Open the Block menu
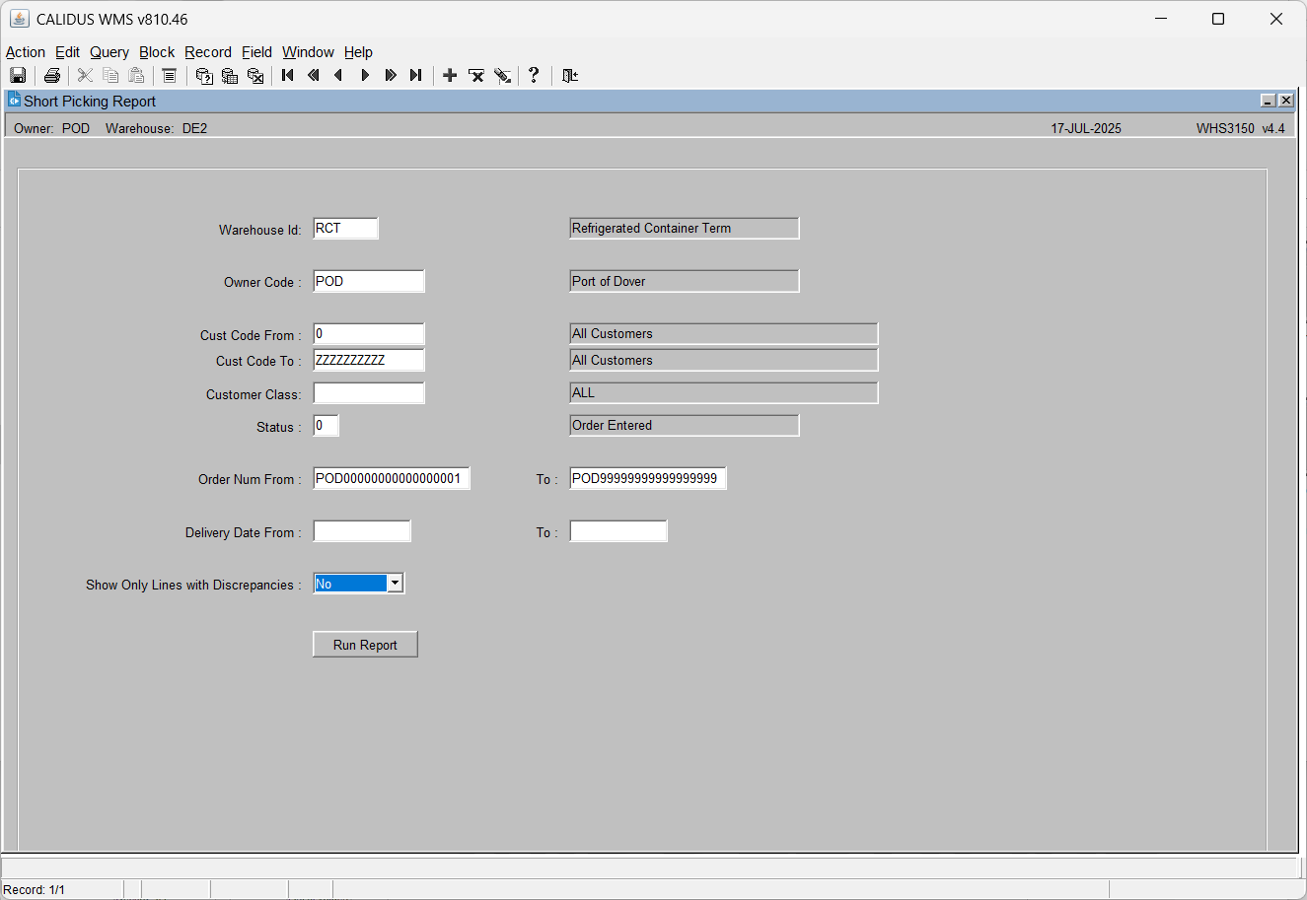Image resolution: width=1307 pixels, height=900 pixels. pos(157,52)
